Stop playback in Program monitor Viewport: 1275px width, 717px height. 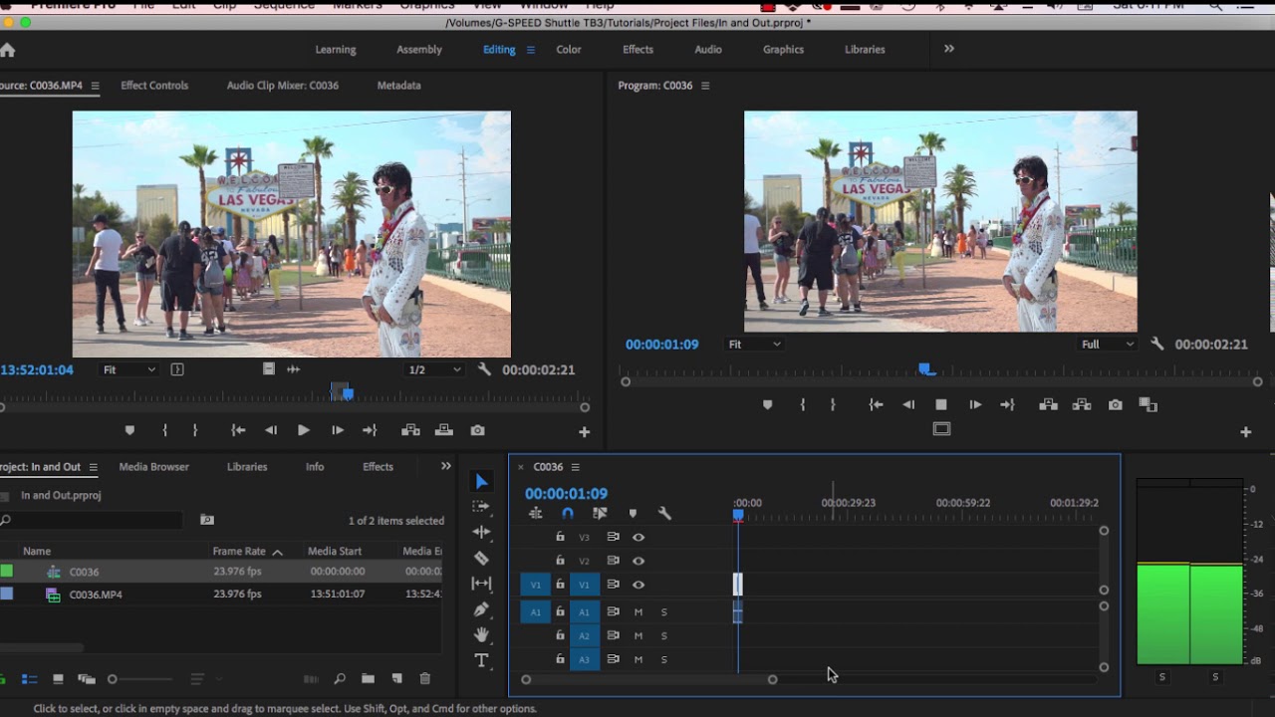[x=941, y=404]
